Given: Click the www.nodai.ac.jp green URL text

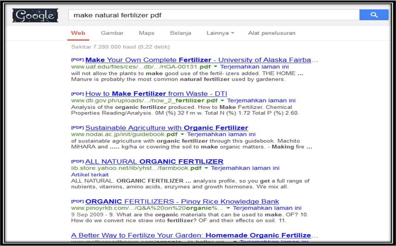Looking at the screenshot, I should [x=125, y=135].
